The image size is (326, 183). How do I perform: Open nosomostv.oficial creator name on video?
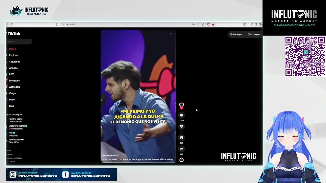pyautogui.click(x=111, y=156)
